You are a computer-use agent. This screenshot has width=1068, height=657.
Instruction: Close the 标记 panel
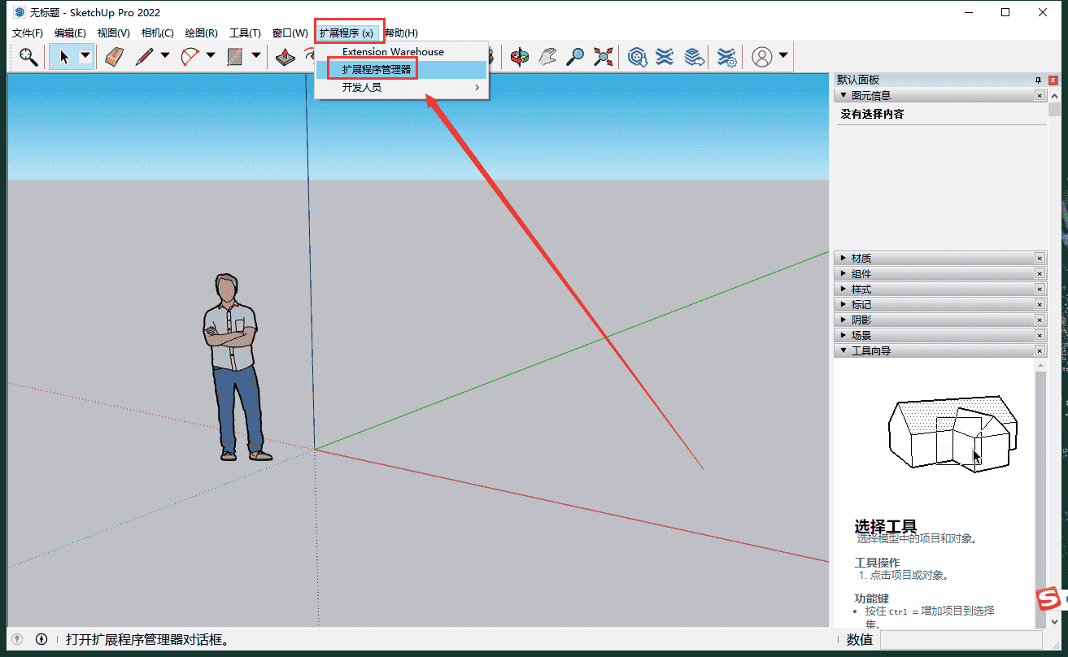pos(1040,305)
